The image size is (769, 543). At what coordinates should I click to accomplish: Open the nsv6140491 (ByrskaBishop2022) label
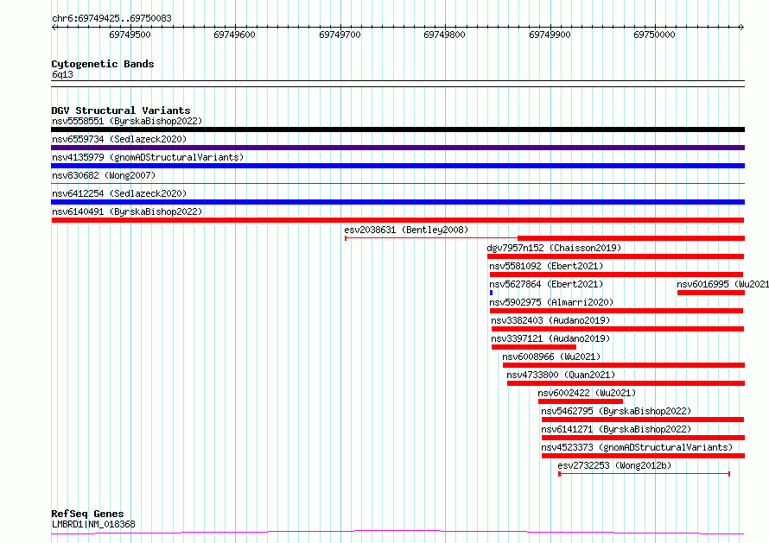(127, 212)
